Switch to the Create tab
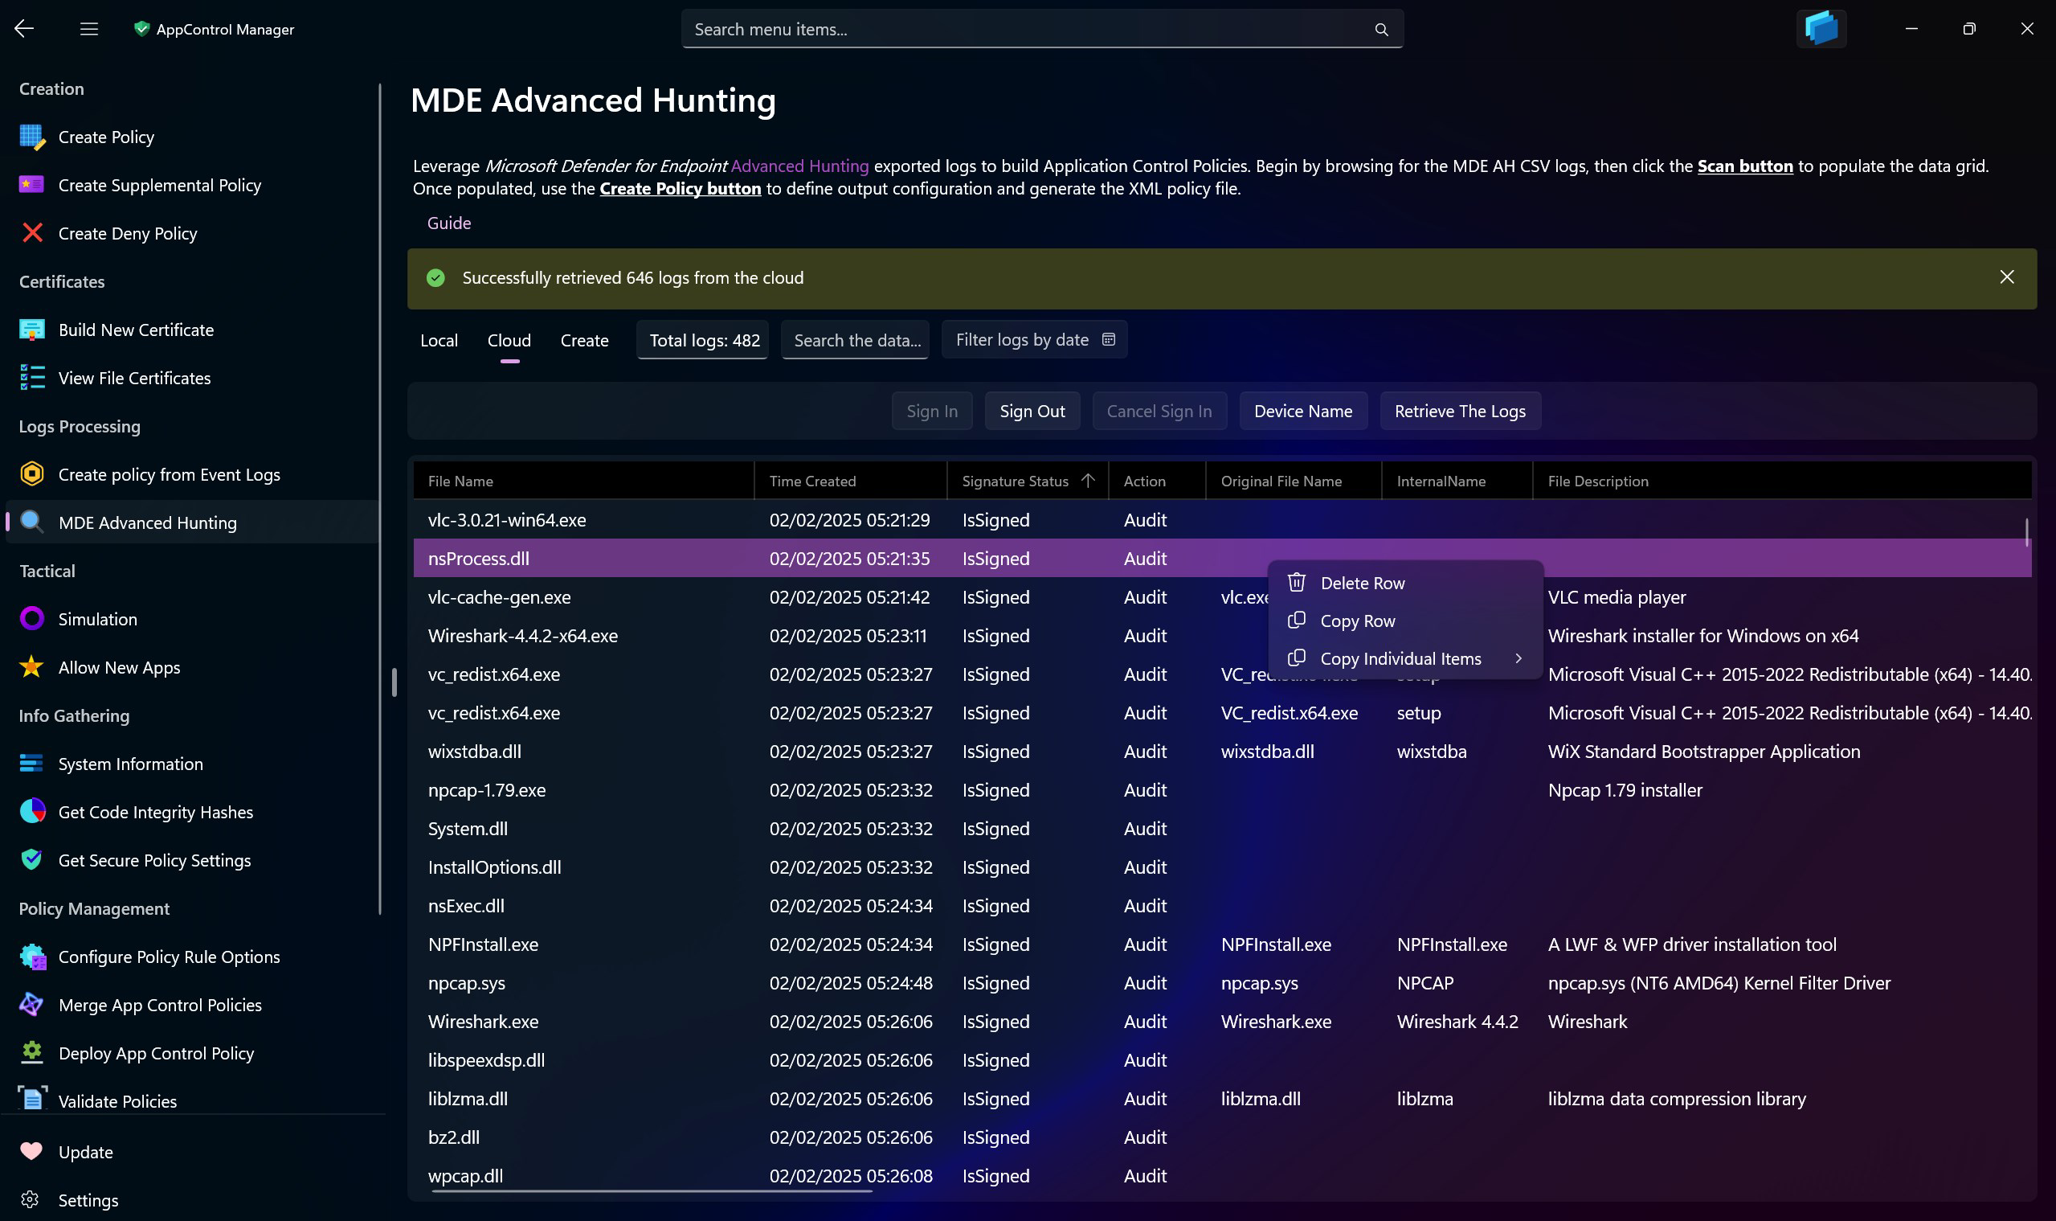 pyautogui.click(x=584, y=340)
